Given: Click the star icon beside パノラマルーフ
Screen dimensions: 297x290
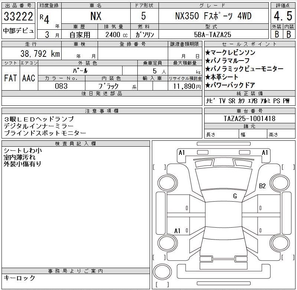Looking at the screenshot, I should pos(208,61).
